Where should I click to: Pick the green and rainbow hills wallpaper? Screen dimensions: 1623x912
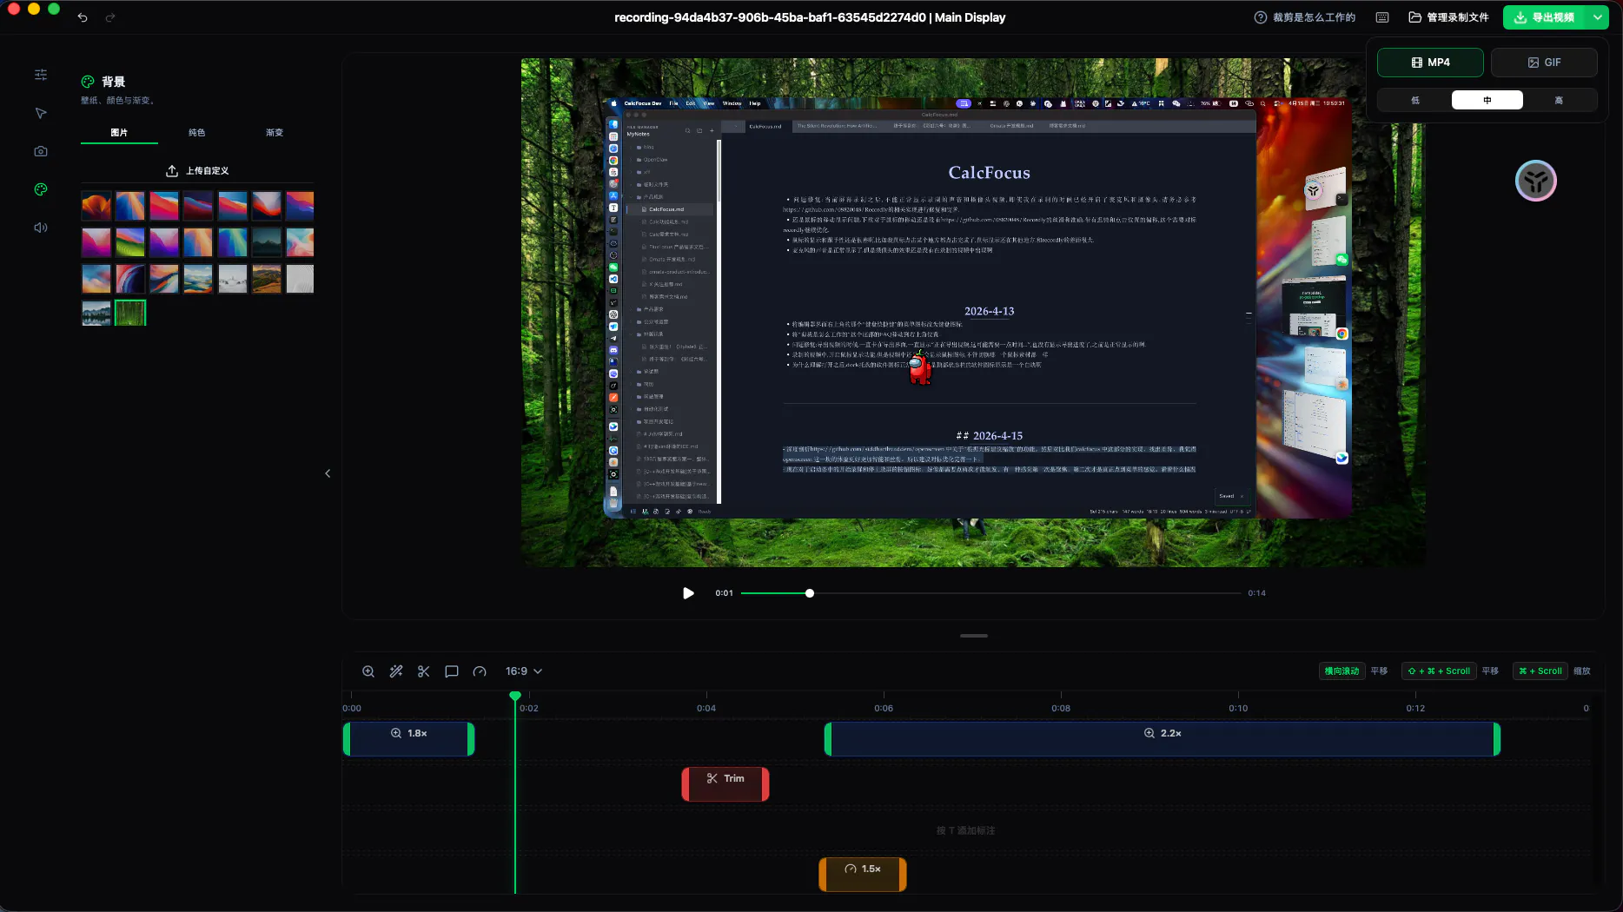click(130, 242)
